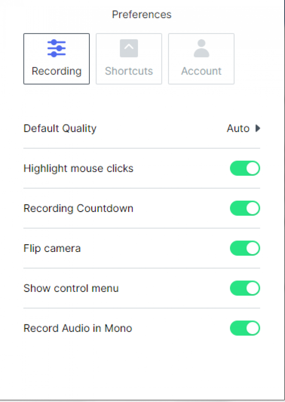Toggle the Flip camera switch
285x402 pixels.
[x=245, y=248]
